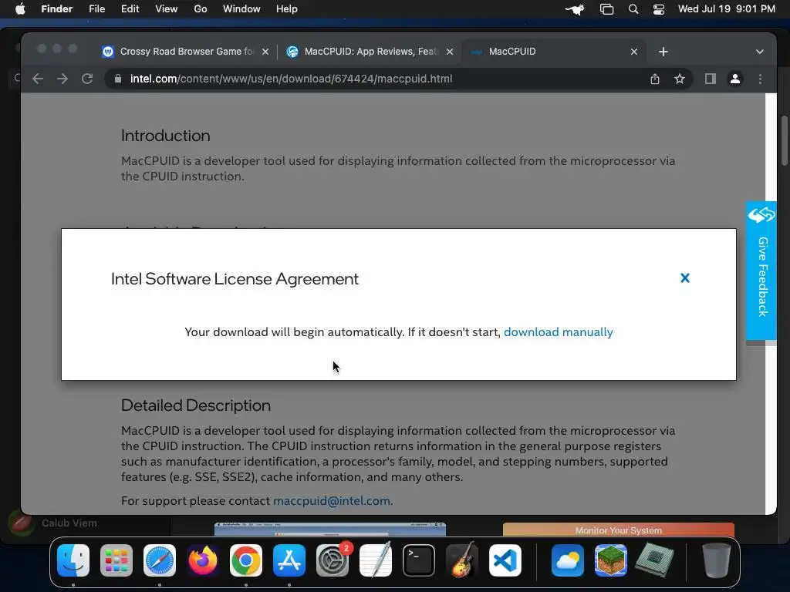
Task: Click the screenshot thumbnail behind browser
Action: [x=330, y=529]
